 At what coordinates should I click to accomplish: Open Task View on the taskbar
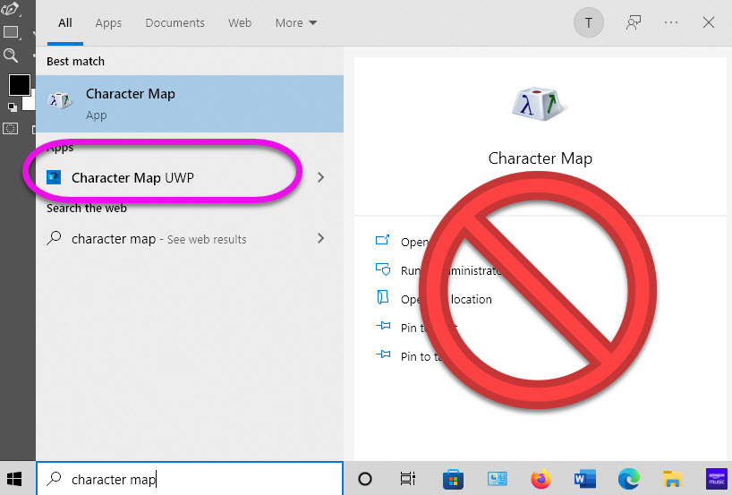click(x=407, y=479)
